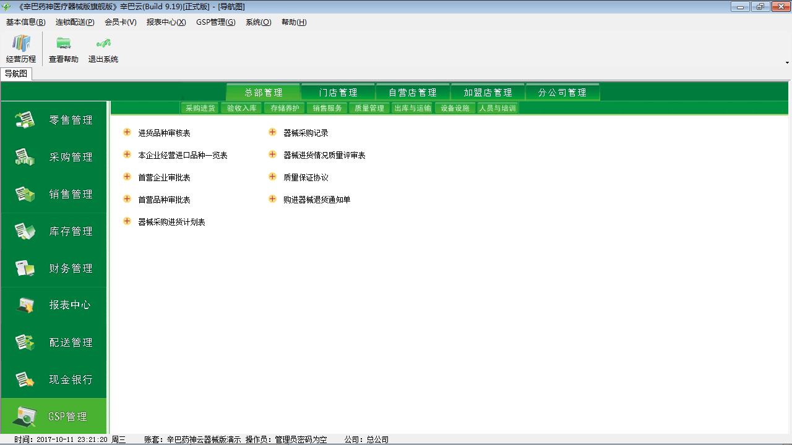Switch to the 自营店管理 tab

pos(413,92)
